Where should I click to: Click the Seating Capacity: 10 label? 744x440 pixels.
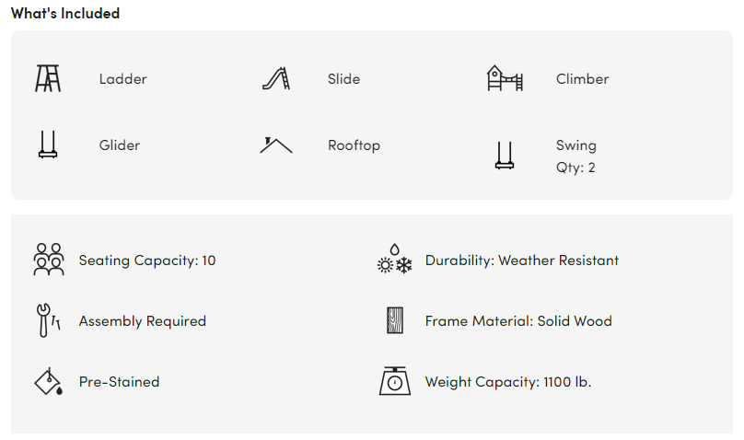pyautogui.click(x=147, y=261)
